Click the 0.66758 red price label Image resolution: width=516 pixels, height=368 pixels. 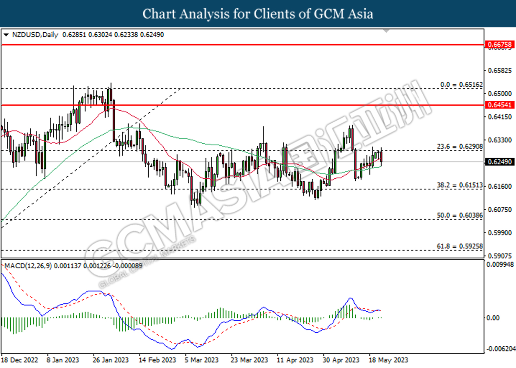500,44
